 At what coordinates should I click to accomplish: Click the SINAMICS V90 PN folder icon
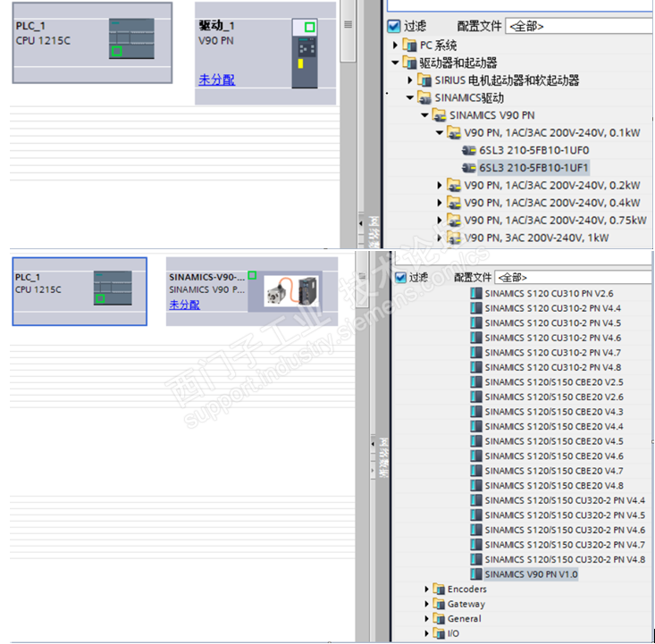point(439,115)
